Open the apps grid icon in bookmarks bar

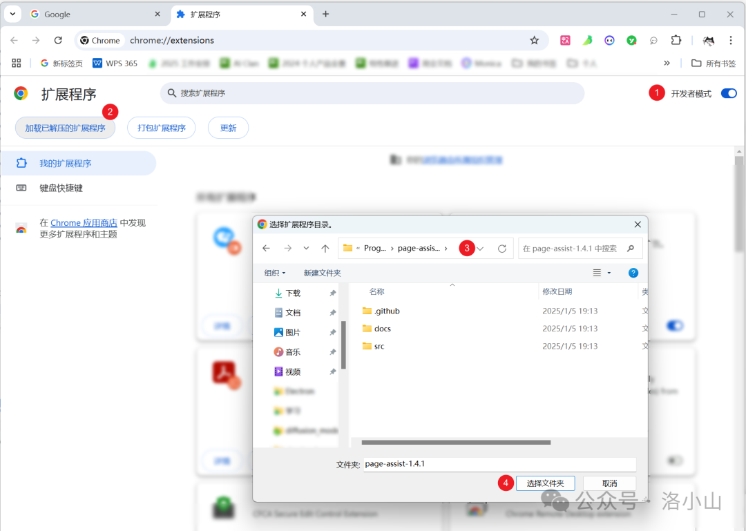(x=16, y=64)
